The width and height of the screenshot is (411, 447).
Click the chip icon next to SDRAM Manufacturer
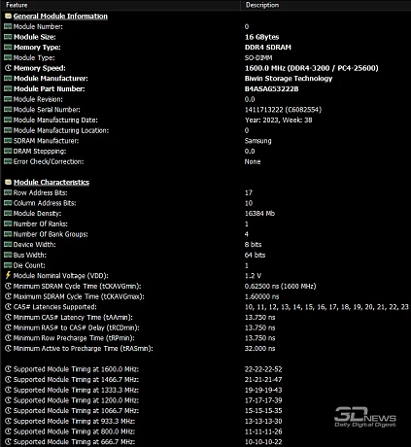[8, 141]
